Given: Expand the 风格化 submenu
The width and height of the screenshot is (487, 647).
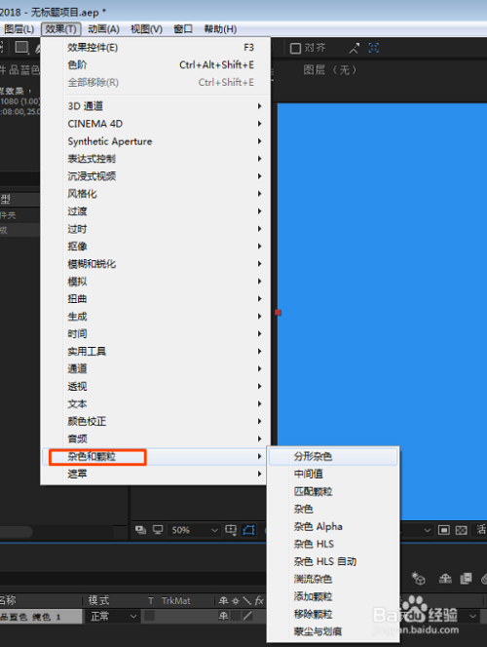Looking at the screenshot, I should point(156,194).
